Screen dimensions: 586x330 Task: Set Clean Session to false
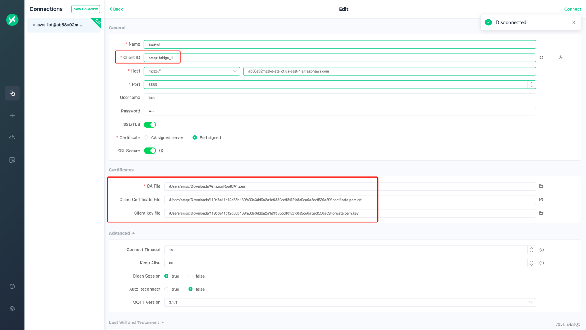(x=196, y=276)
